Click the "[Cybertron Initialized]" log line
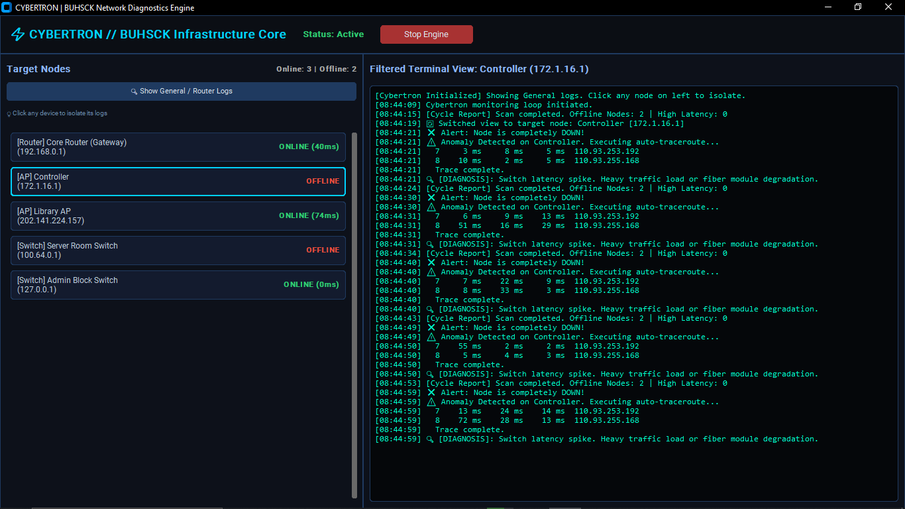The width and height of the screenshot is (905, 509). coord(560,95)
